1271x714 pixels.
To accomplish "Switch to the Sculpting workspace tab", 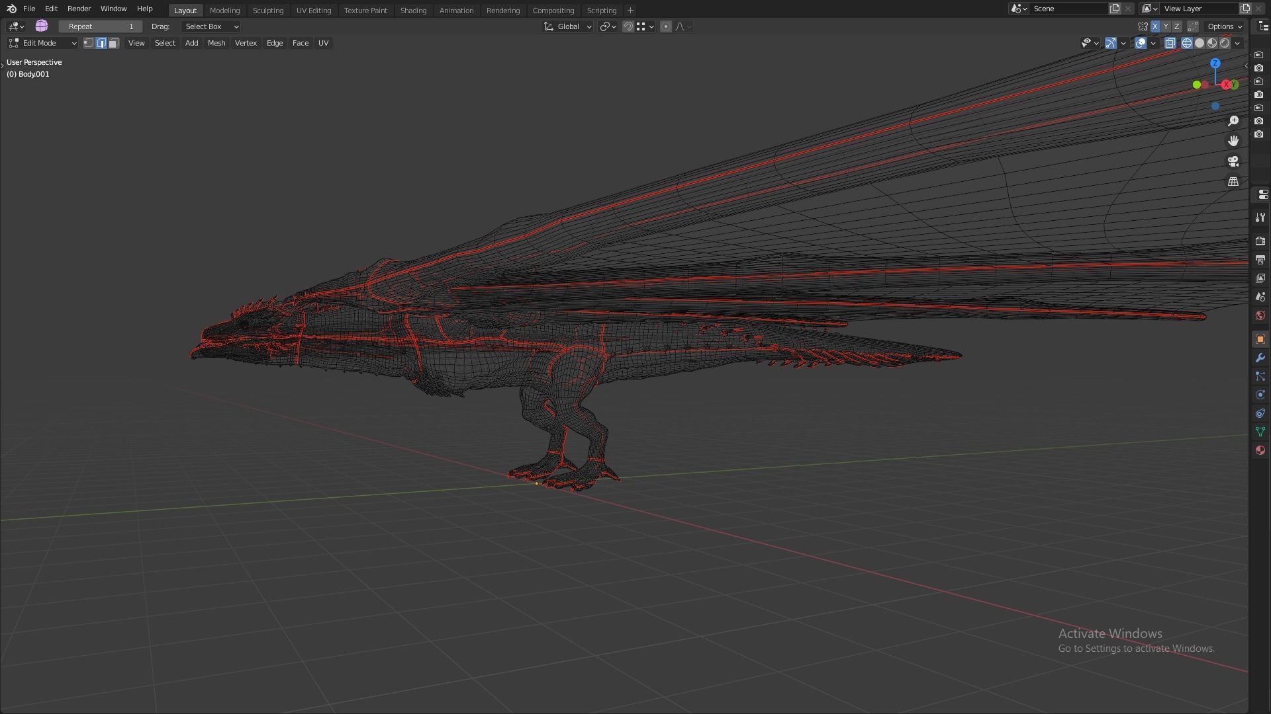I will click(267, 11).
